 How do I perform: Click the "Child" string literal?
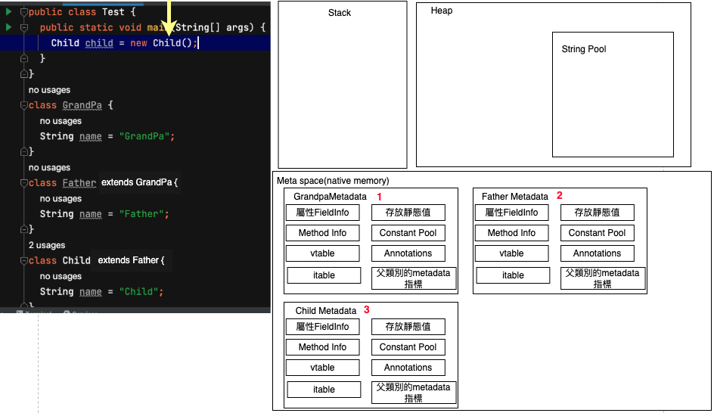pos(139,292)
